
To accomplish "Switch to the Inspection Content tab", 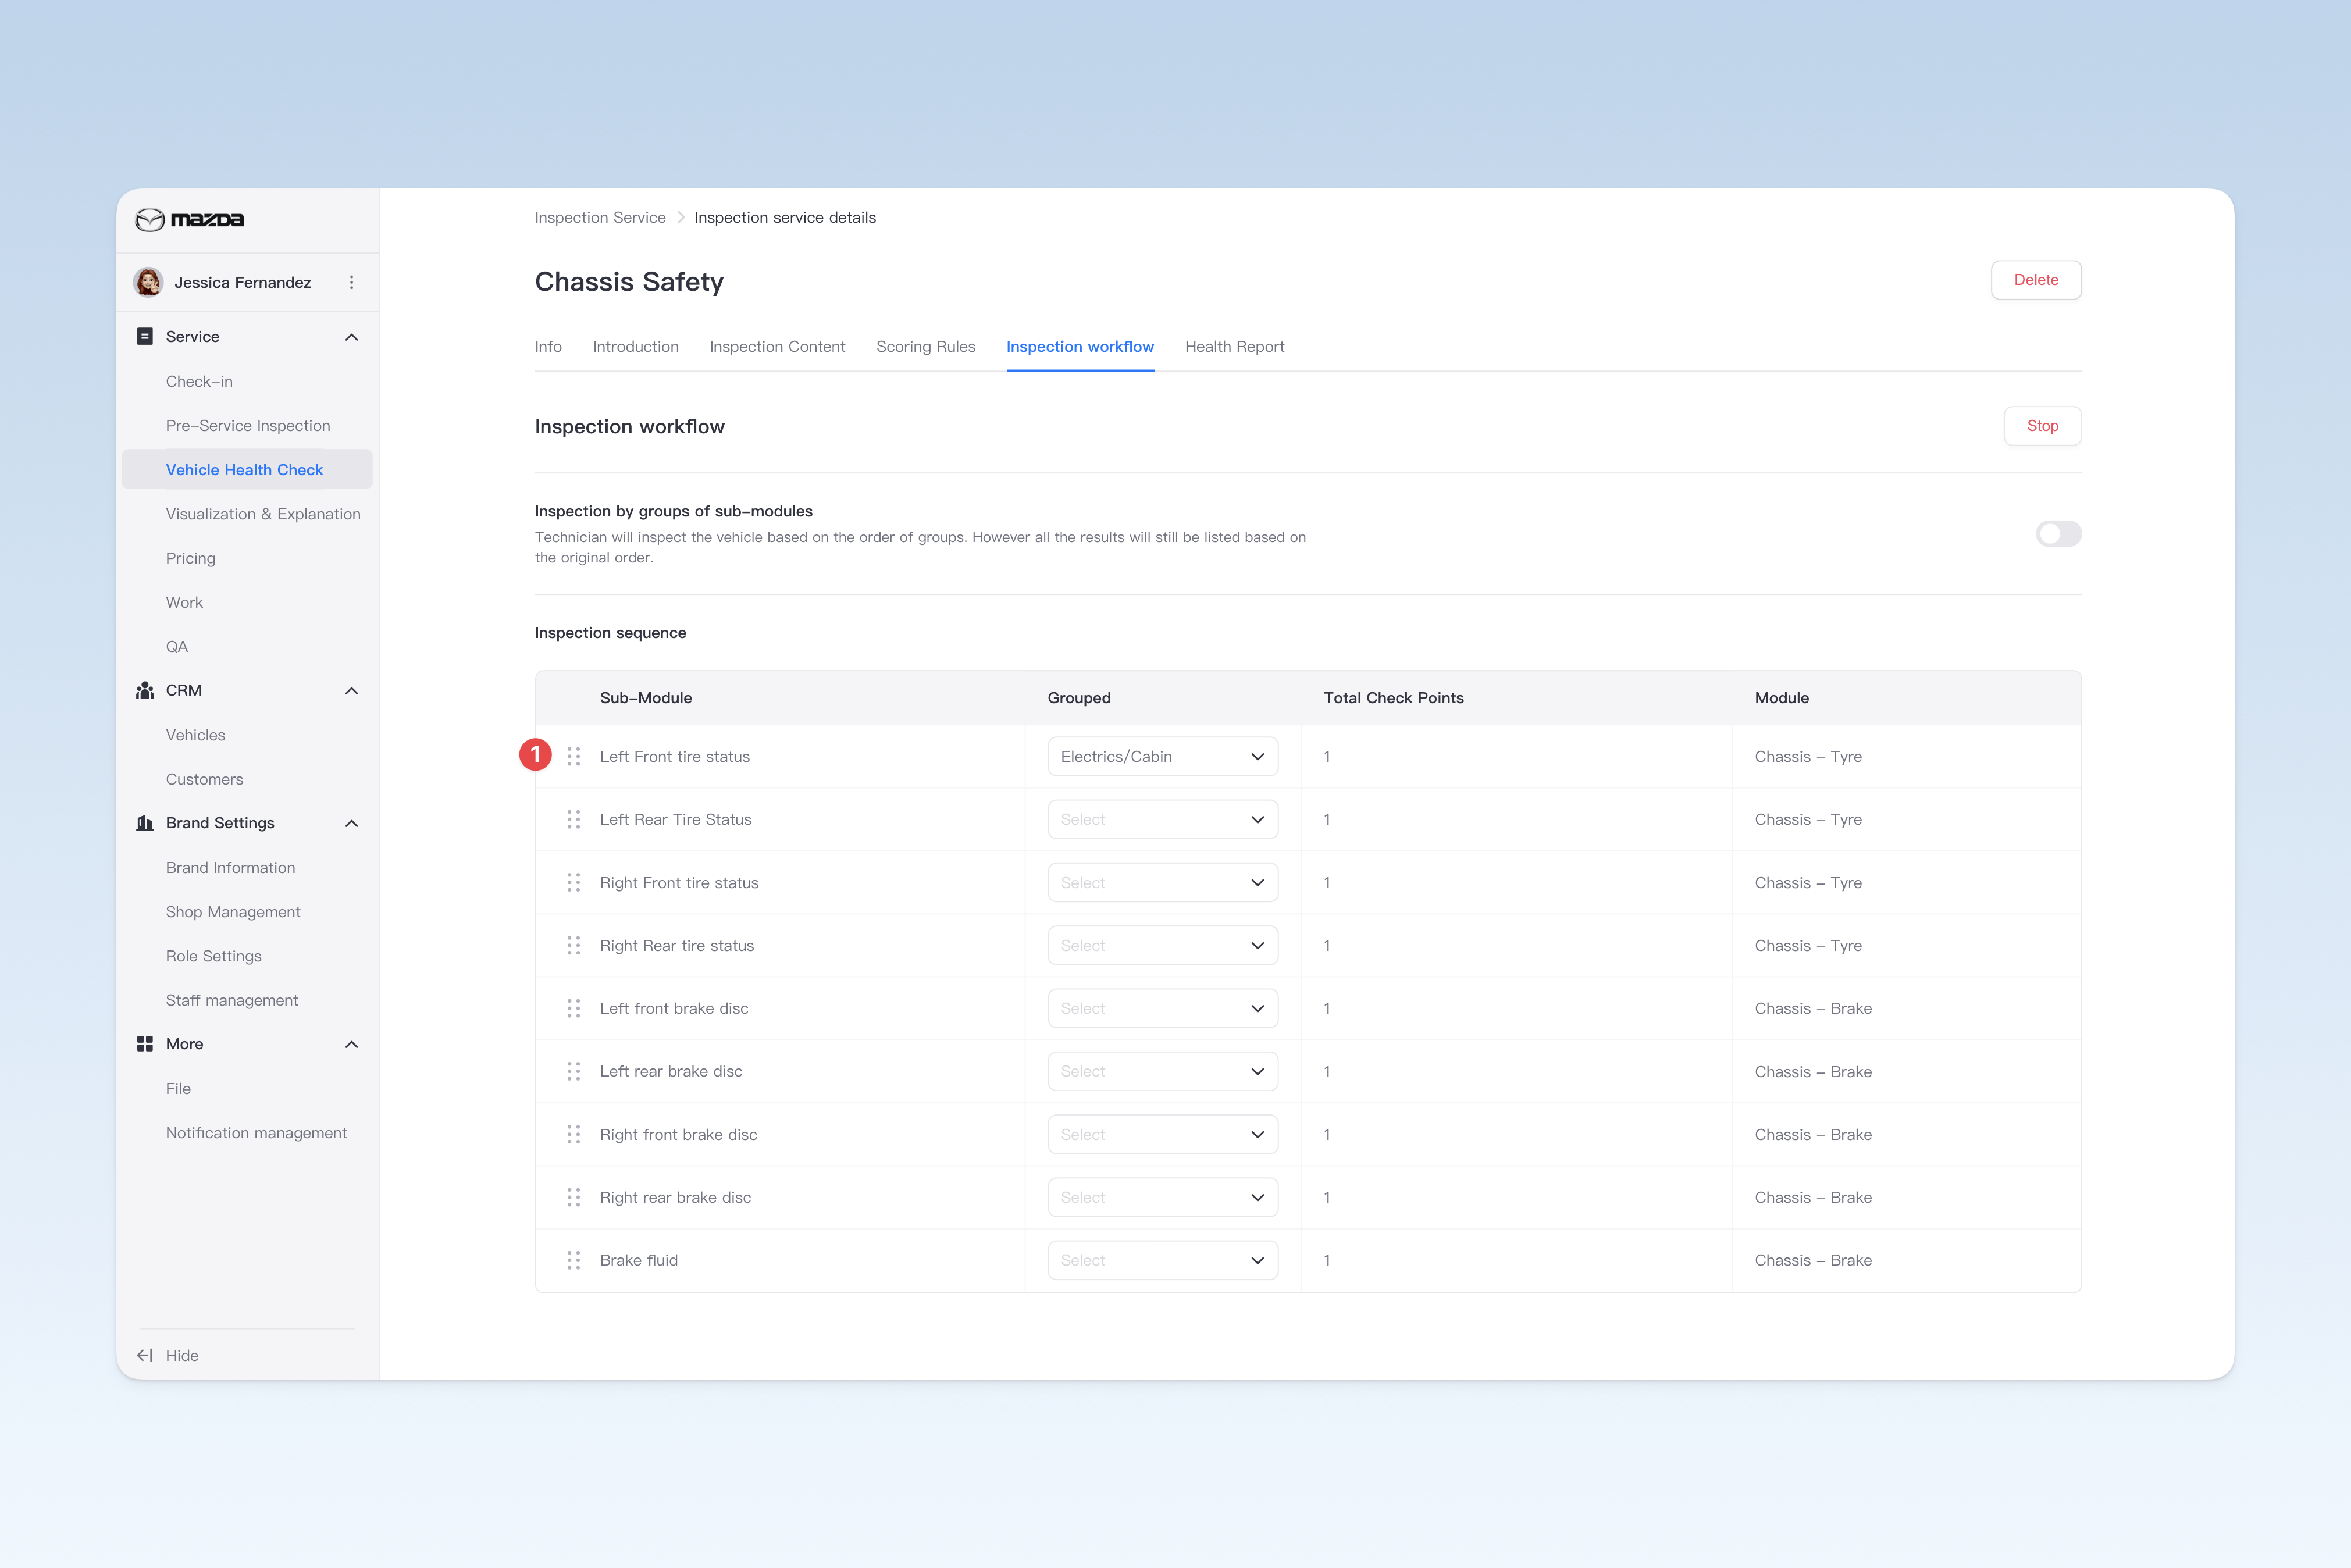I will click(x=777, y=347).
